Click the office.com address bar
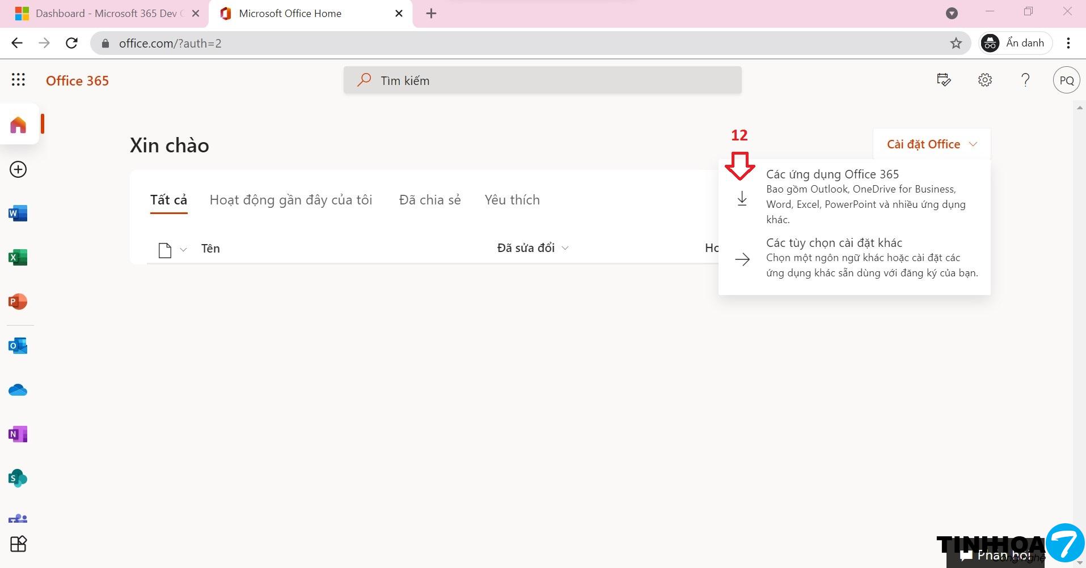Viewport: 1086px width, 568px height. pyautogui.click(x=530, y=43)
